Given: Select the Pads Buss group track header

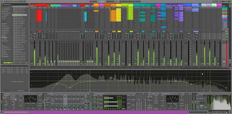Looking at the screenshot, I should [169, 6].
